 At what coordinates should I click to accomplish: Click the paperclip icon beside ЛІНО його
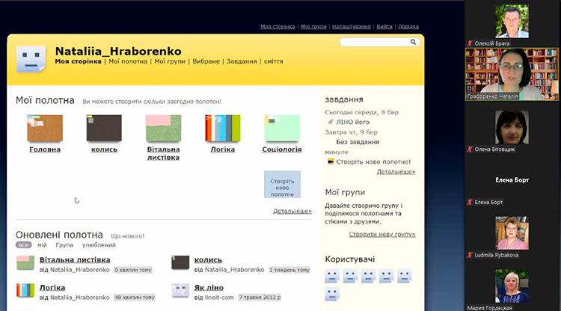(x=331, y=122)
